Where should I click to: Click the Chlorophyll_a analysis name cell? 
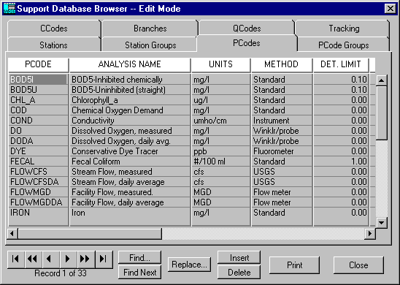pos(130,100)
